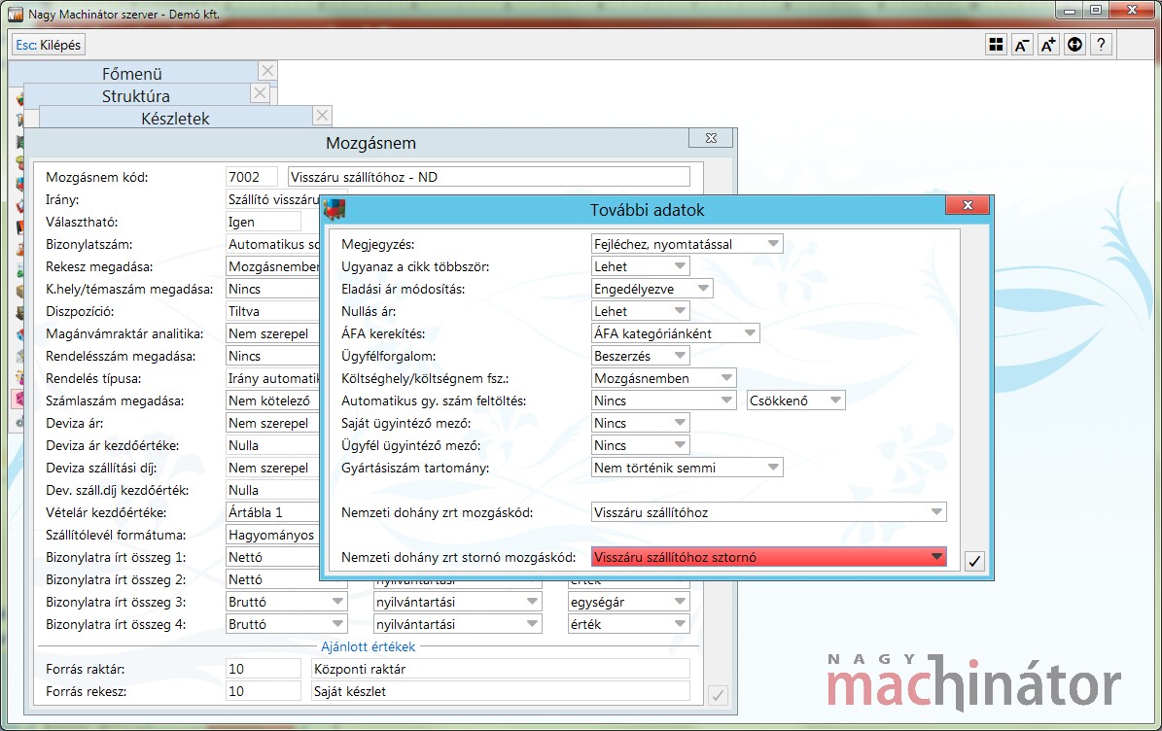Open Ugyanaz a cikk többször dropdown
The image size is (1162, 731).
pos(640,266)
